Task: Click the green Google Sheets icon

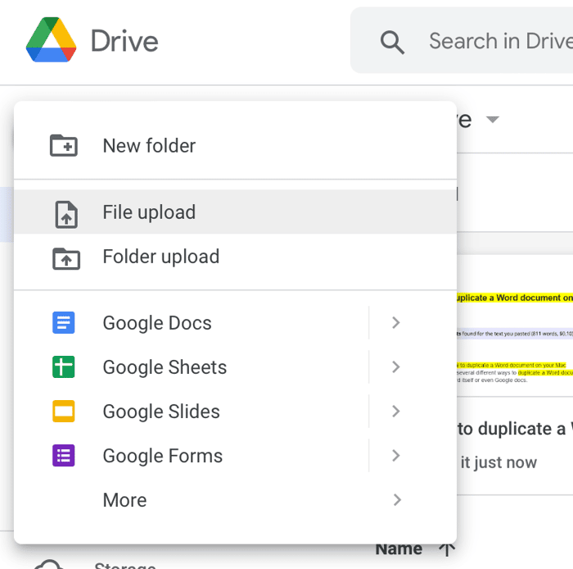Action: click(64, 367)
